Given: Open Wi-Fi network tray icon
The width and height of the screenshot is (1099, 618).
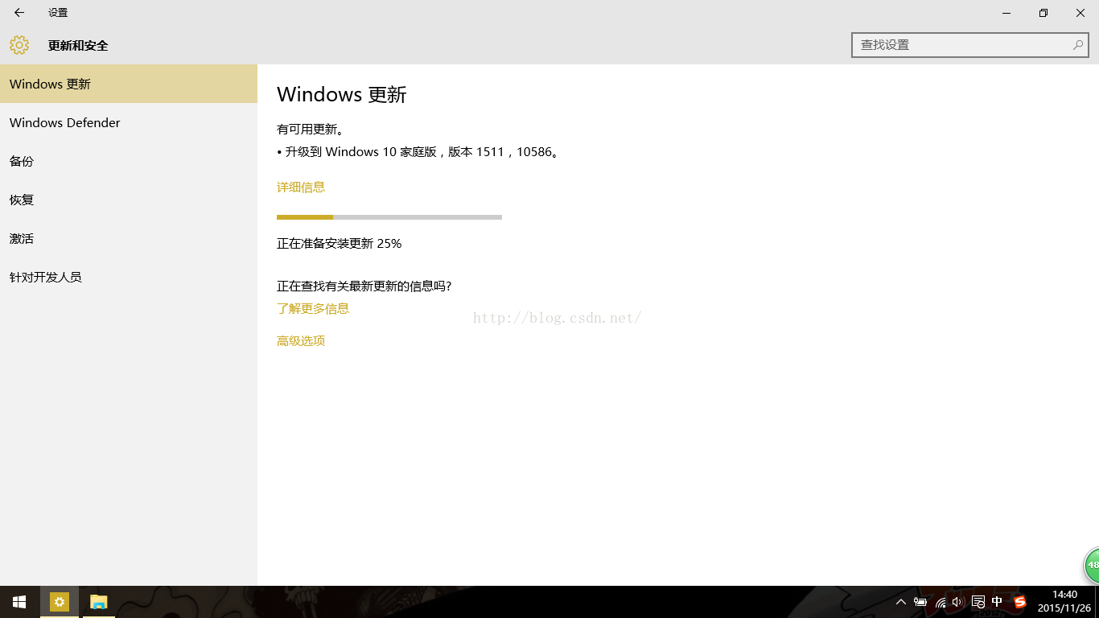Looking at the screenshot, I should 941,602.
